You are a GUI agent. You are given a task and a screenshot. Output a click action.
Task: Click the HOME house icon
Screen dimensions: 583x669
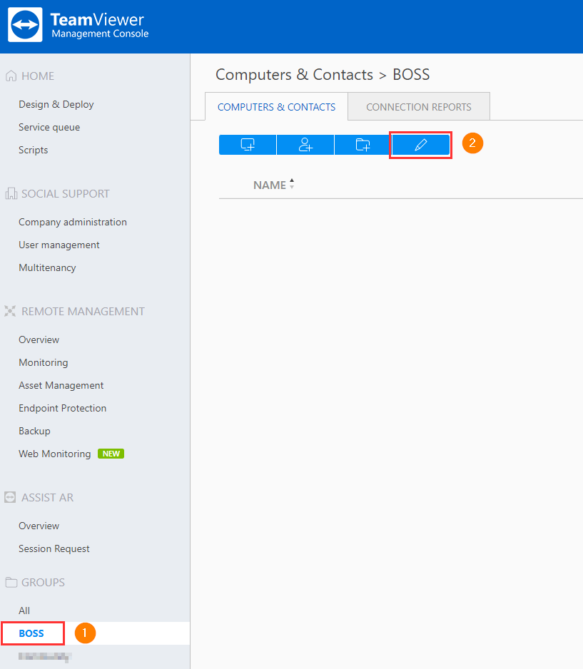[x=10, y=76]
